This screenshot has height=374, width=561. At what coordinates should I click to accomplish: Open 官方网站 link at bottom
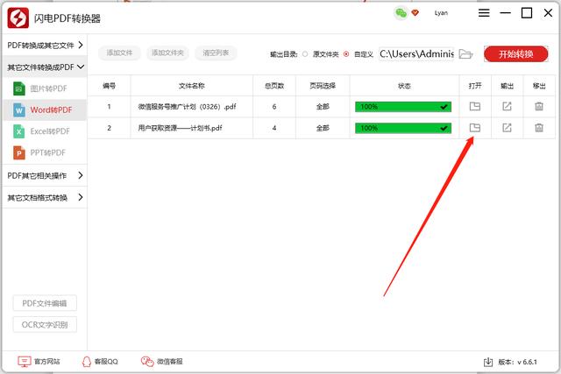[39, 361]
